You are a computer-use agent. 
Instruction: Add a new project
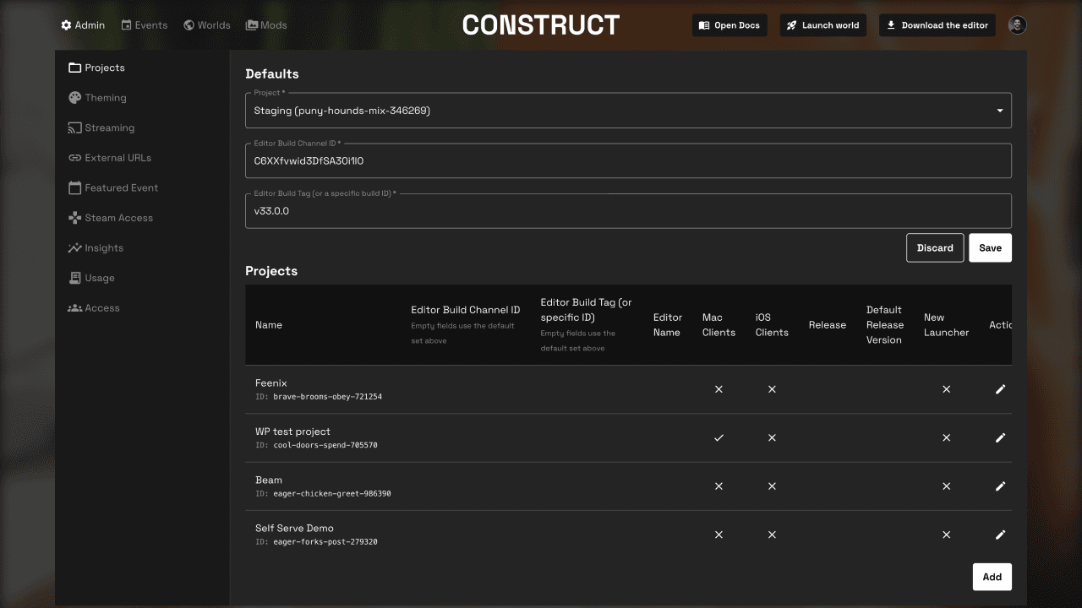tap(992, 577)
